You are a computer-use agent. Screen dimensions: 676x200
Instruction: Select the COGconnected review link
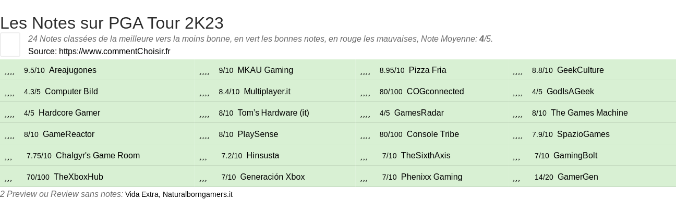[435, 92]
